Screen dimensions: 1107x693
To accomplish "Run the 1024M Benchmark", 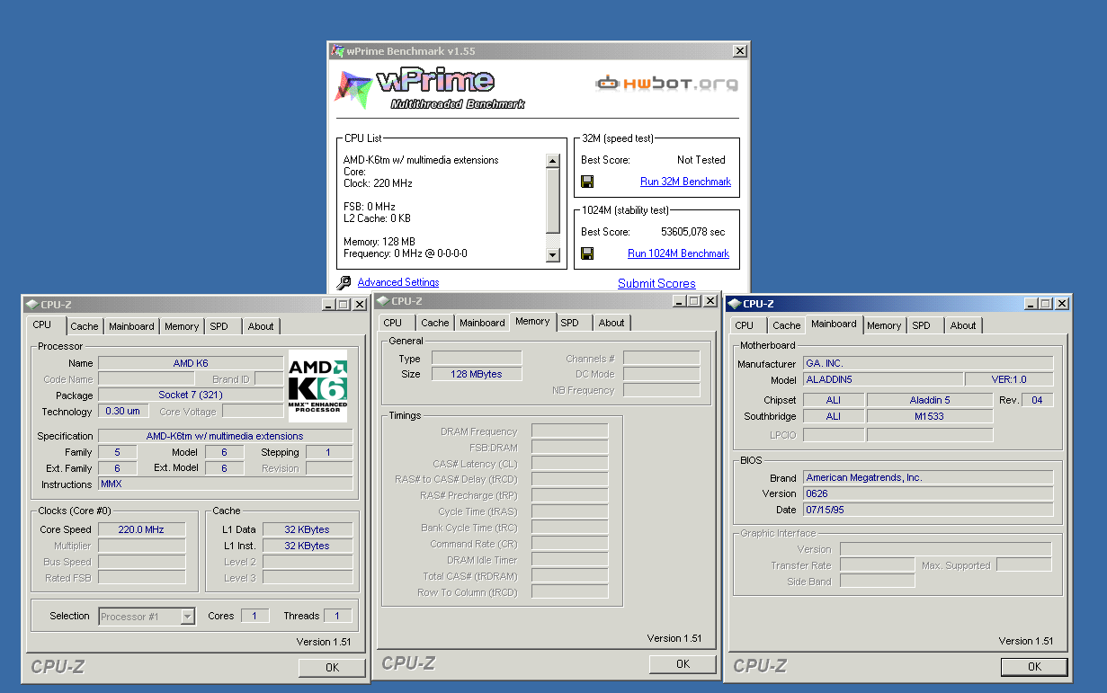I will [x=678, y=253].
